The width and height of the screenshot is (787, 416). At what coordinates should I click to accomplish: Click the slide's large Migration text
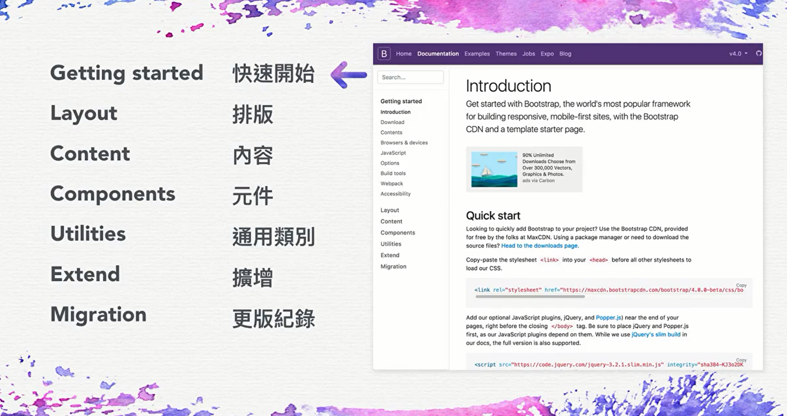click(x=98, y=315)
